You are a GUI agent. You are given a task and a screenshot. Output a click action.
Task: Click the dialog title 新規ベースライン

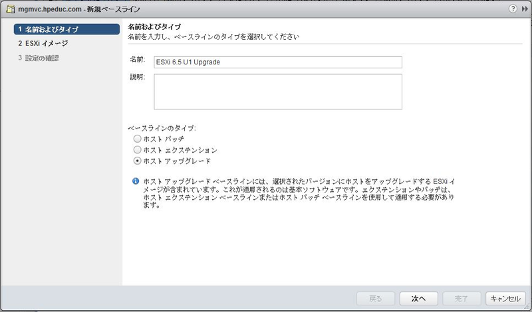pyautogui.click(x=113, y=9)
